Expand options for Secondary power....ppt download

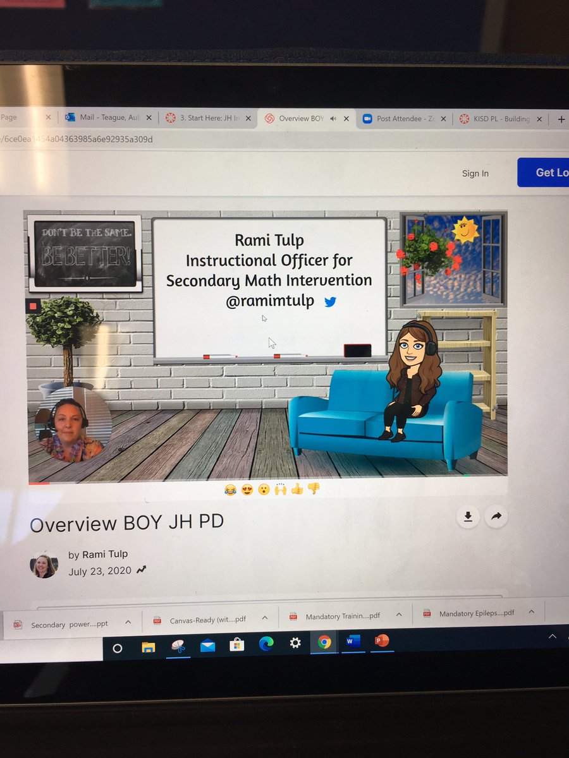coord(128,622)
